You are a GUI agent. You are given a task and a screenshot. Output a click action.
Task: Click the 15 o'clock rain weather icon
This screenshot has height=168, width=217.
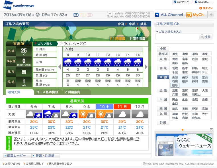(x=138, y=62)
